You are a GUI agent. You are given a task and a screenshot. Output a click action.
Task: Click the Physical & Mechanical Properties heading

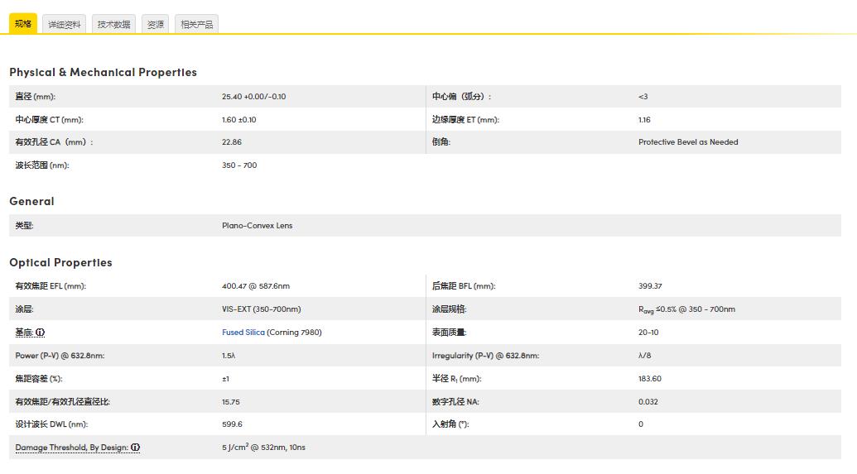[103, 72]
